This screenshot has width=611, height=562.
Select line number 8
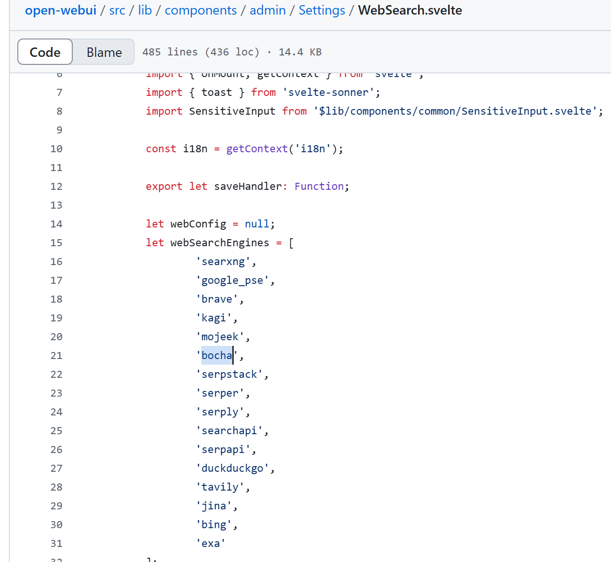[x=59, y=111]
